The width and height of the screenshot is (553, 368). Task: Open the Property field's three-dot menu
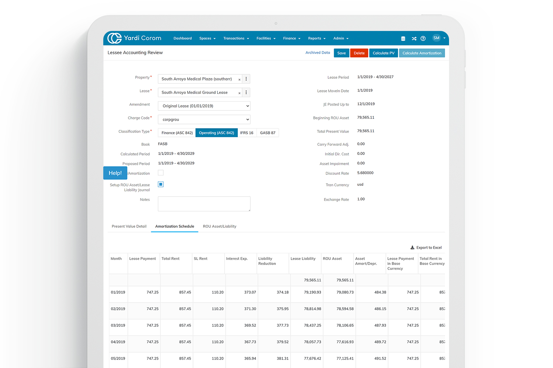coord(246,79)
